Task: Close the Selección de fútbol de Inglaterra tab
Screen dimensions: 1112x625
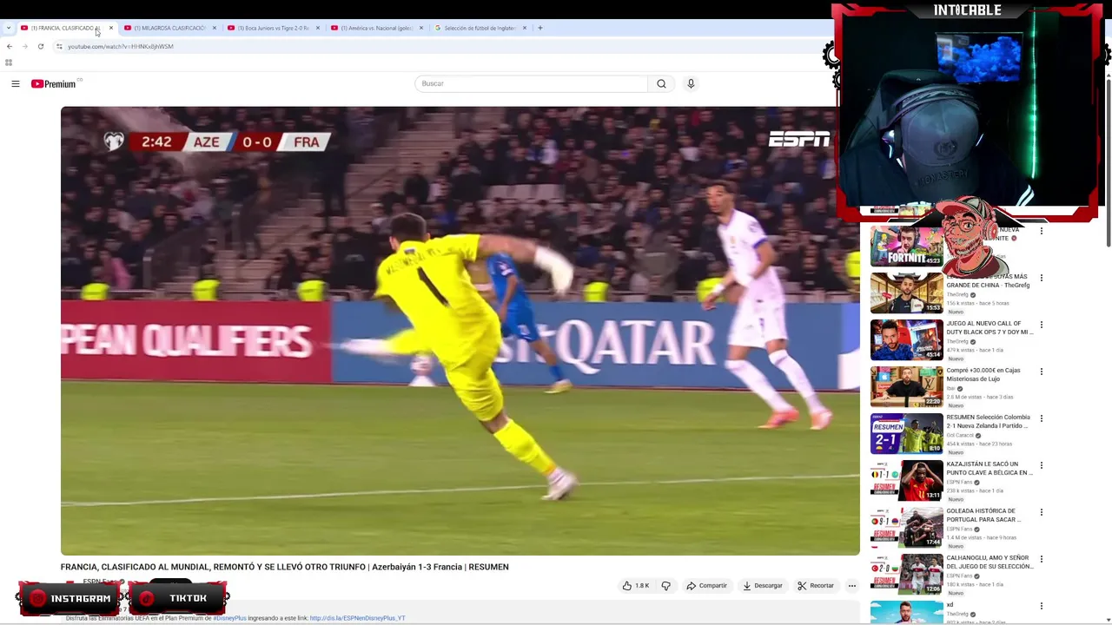Action: coord(524,28)
